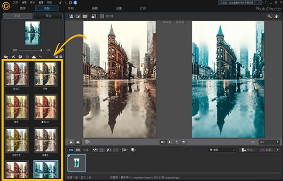Click the export document icon

[244, 150]
